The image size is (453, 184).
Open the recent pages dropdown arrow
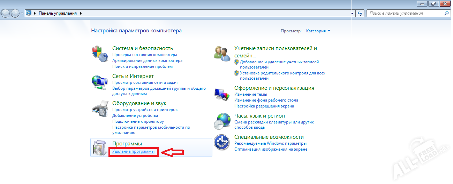22,13
